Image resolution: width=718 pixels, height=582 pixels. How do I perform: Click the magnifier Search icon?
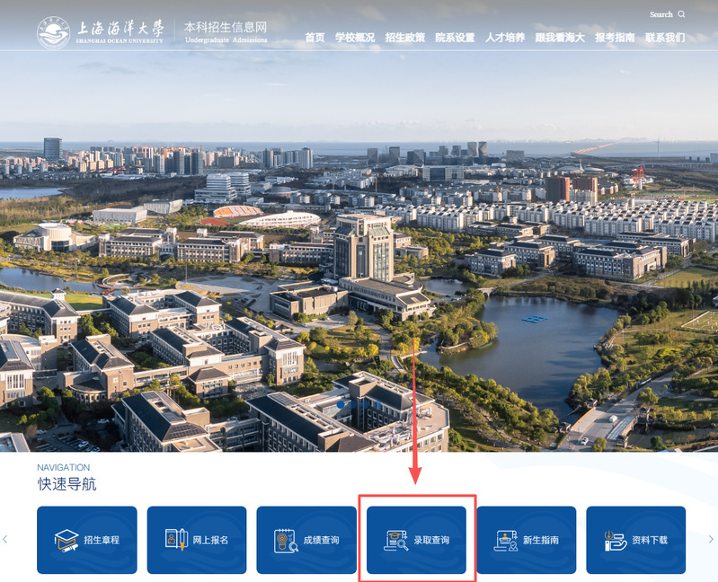[681, 14]
